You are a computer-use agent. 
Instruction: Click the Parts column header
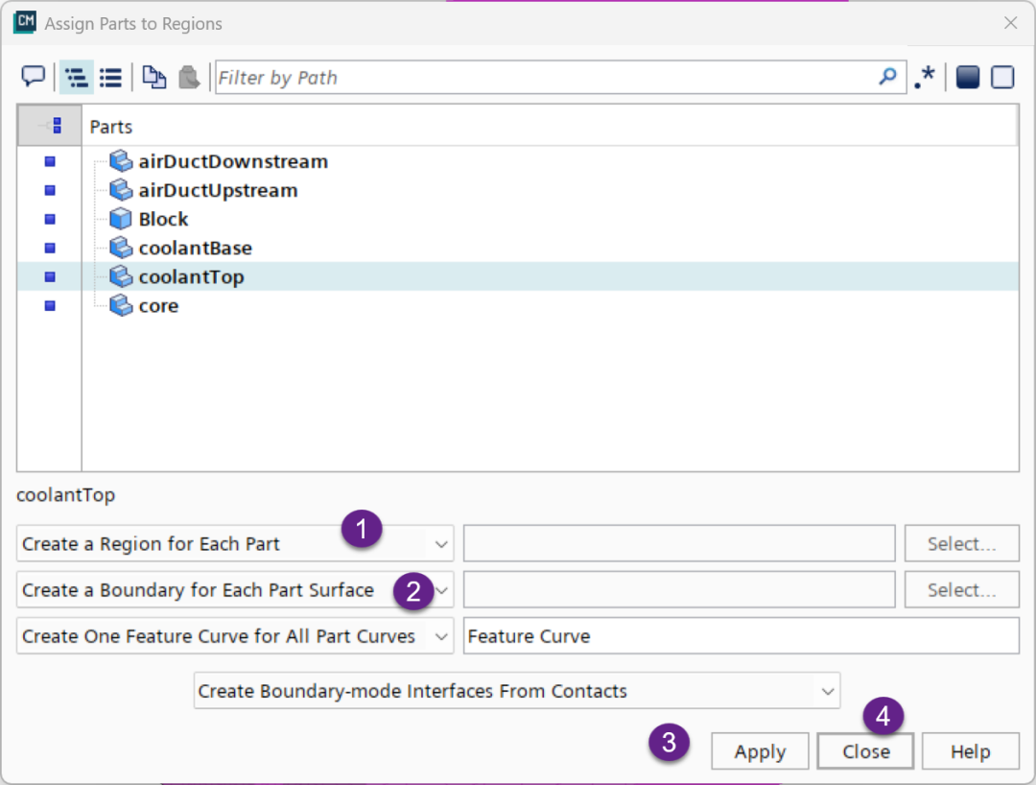(x=550, y=126)
